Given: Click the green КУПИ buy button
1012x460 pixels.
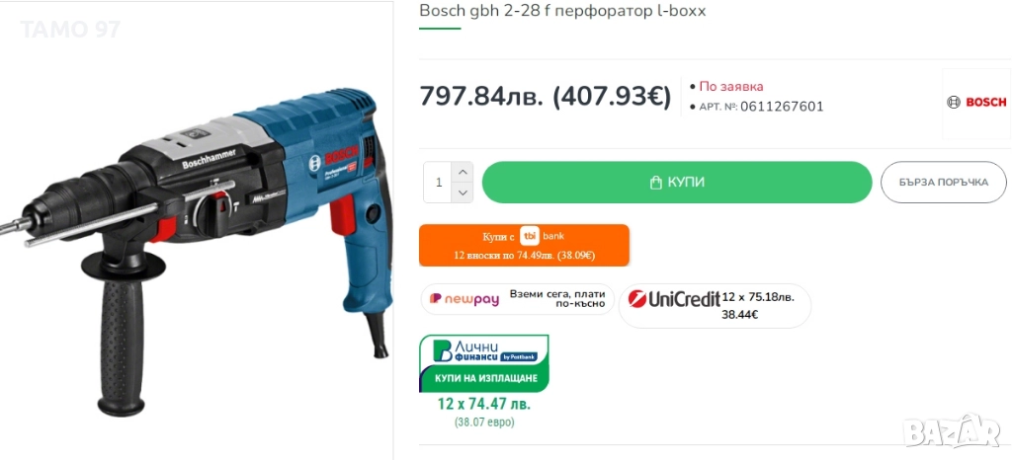Looking at the screenshot, I should [x=677, y=183].
